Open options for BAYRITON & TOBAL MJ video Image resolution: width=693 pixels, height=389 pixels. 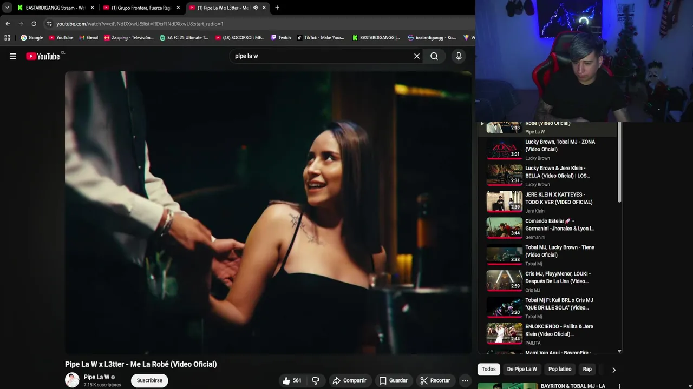(x=619, y=386)
